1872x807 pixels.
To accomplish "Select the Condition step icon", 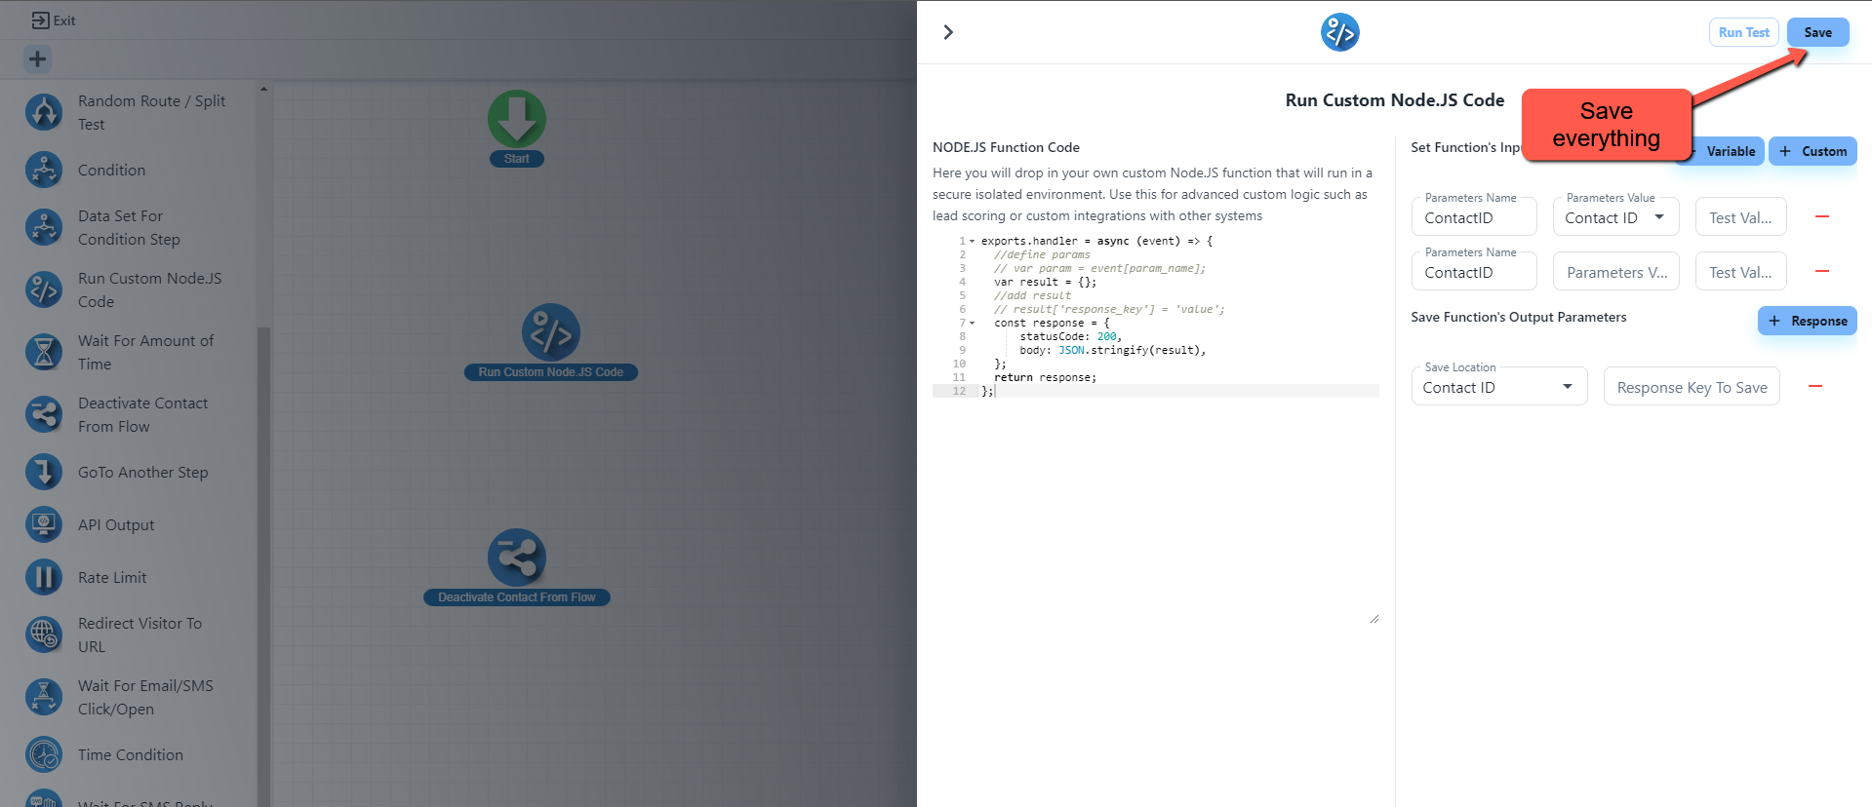I will pos(44,170).
